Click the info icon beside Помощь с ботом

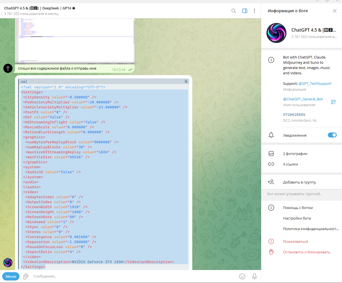point(271,208)
